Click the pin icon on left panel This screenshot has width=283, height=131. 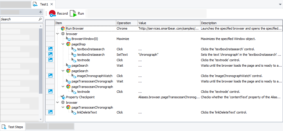40,12
